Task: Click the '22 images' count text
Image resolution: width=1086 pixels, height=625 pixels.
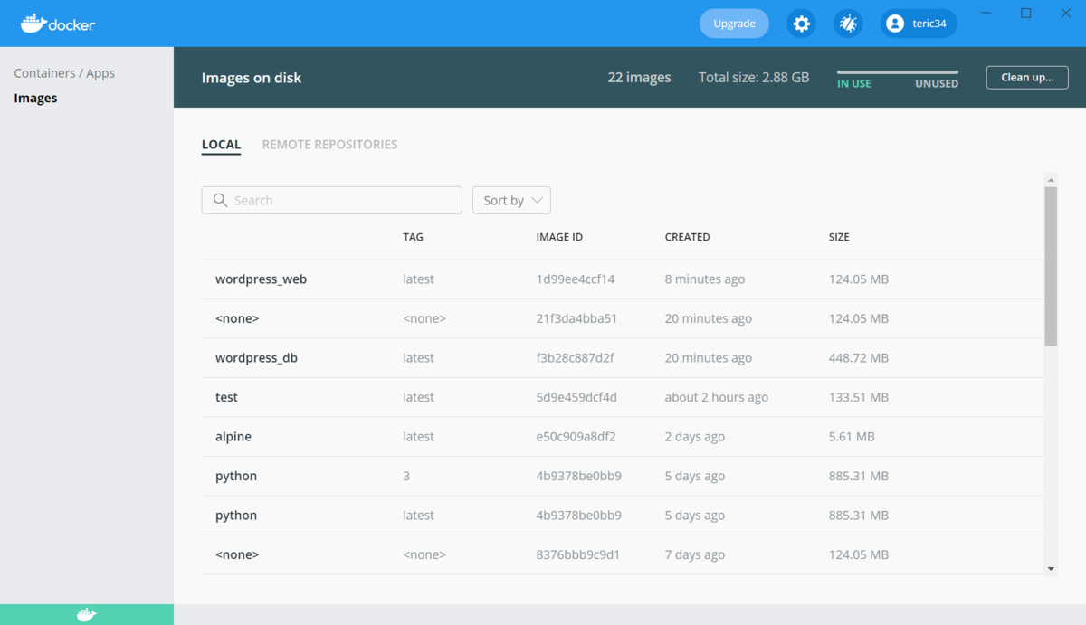Action: coord(640,78)
